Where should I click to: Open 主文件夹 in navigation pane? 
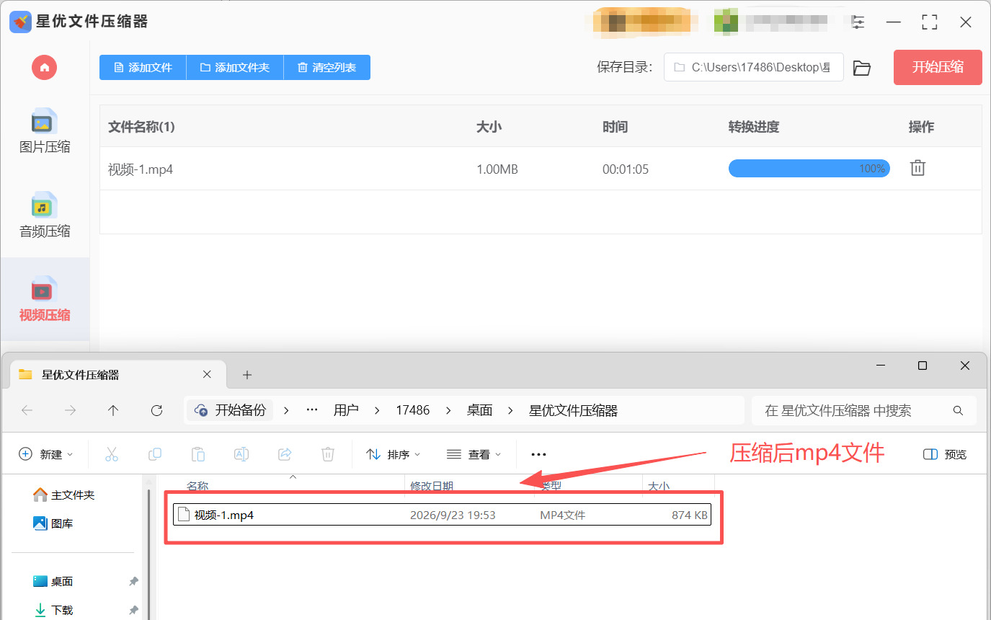64,495
